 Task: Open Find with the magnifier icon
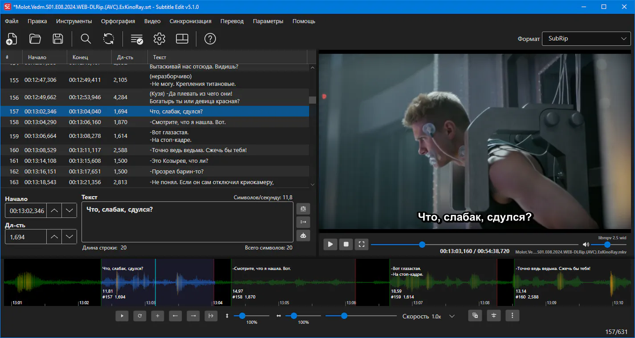[x=86, y=39]
